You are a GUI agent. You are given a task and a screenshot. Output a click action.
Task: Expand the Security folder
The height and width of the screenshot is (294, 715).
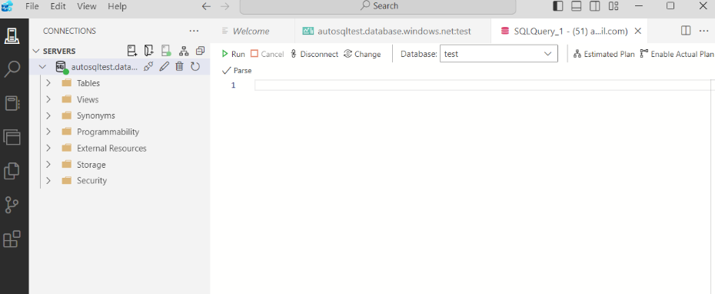[x=48, y=180]
